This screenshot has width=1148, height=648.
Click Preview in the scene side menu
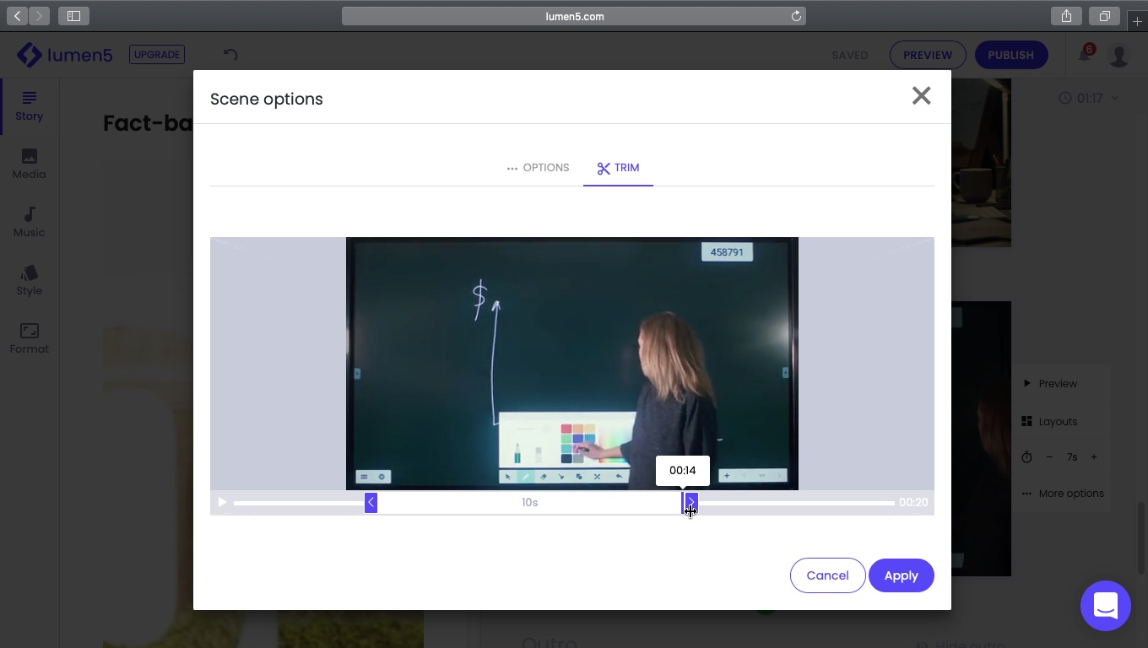[1050, 384]
